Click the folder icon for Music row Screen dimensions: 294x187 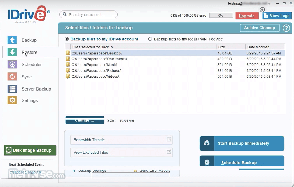point(68,65)
